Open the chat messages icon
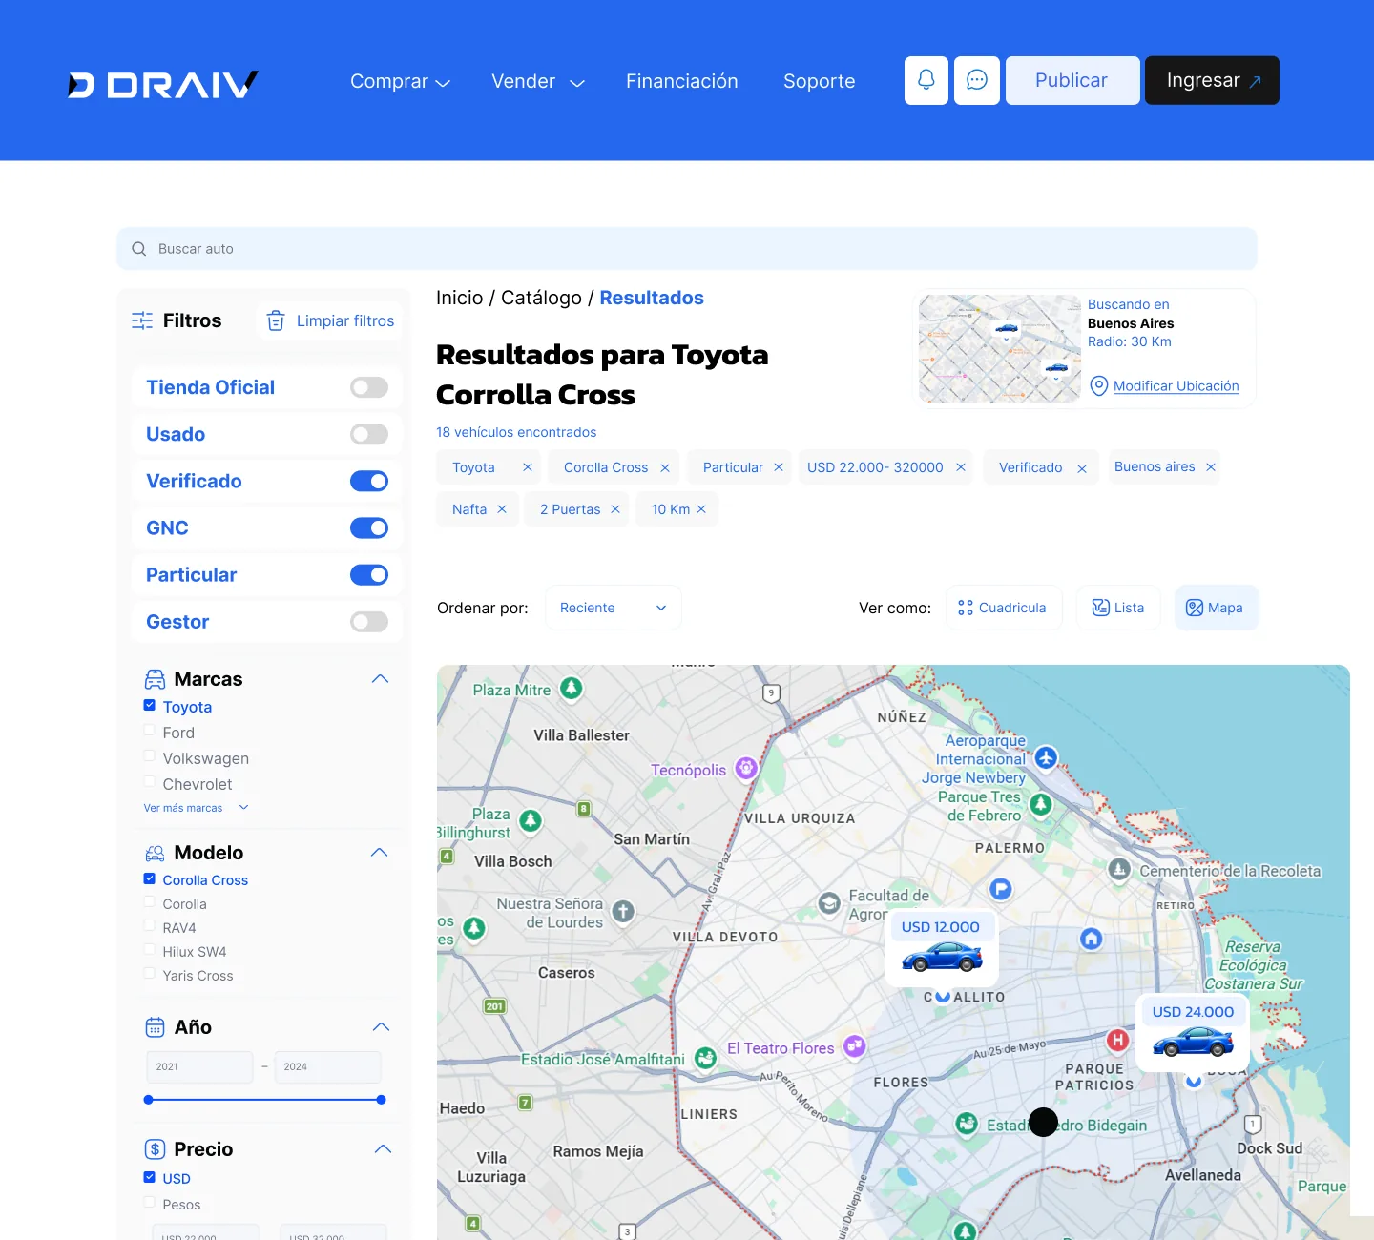The image size is (1374, 1240). (x=977, y=80)
